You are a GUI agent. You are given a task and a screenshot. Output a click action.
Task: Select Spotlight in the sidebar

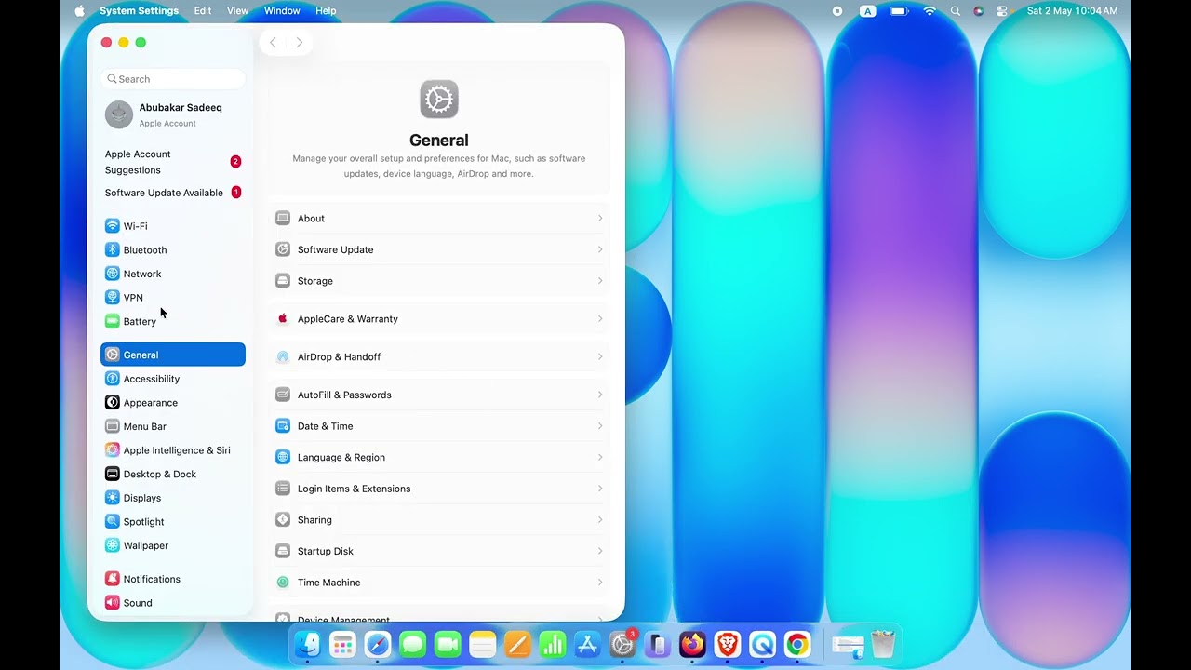[173, 522]
